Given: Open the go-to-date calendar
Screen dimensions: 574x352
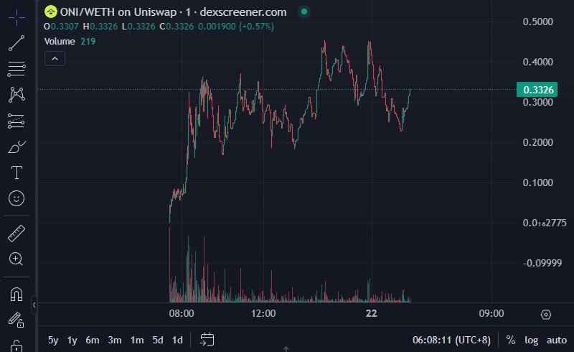Looking at the screenshot, I should point(207,340).
